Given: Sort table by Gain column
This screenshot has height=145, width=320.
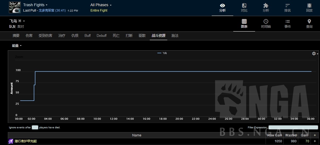Looking at the screenshot, I should click(x=304, y=135).
